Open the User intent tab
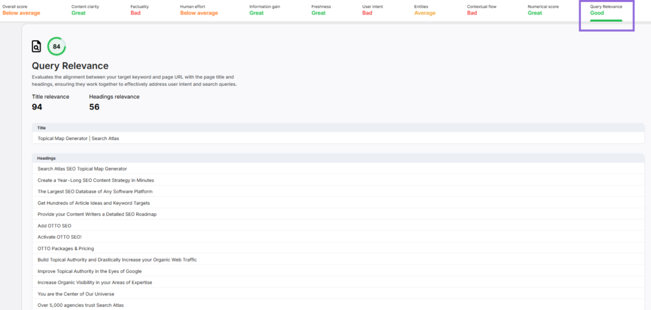Screen dimensions: 651x310 coord(373,10)
